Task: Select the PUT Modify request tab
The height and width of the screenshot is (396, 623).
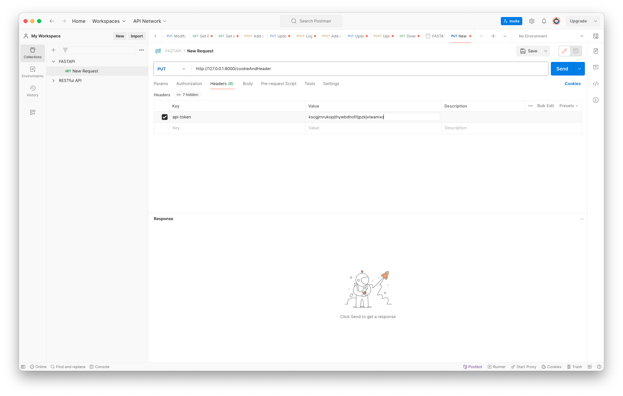Action: (x=176, y=36)
